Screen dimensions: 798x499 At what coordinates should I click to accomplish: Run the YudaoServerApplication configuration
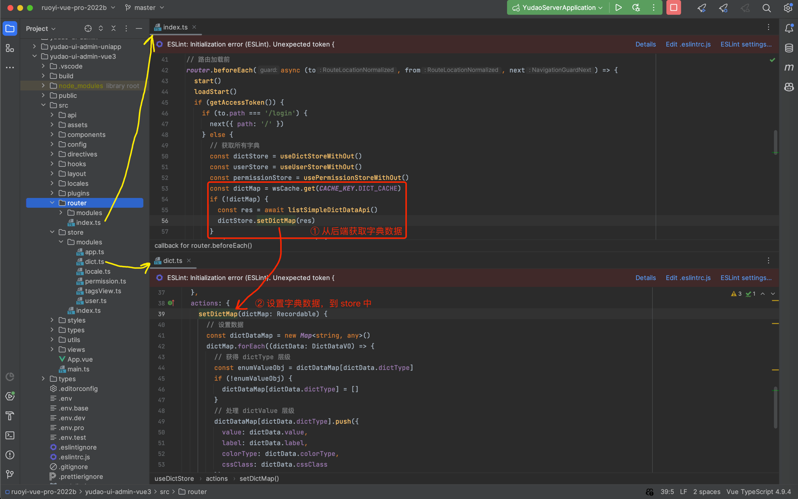point(619,8)
